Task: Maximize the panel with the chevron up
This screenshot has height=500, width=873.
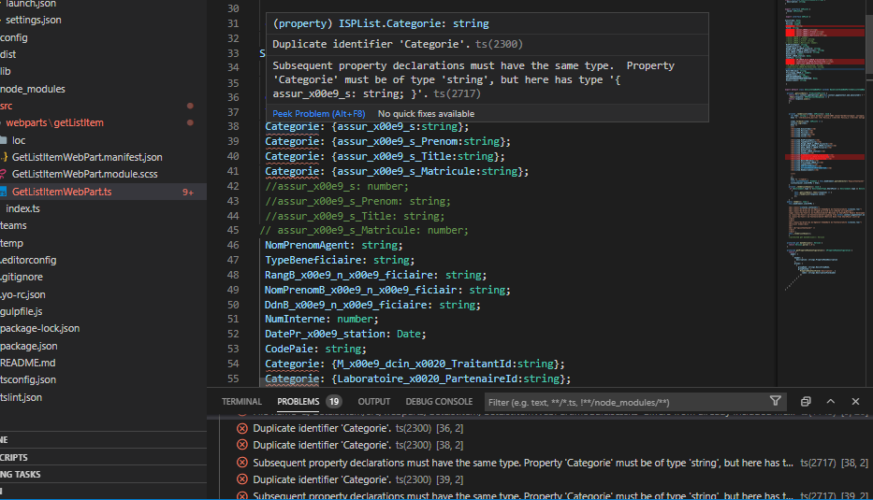Action: point(831,401)
